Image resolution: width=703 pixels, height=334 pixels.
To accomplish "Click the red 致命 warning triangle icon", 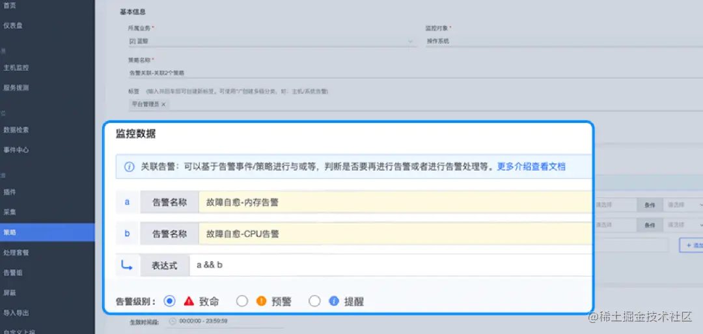I will click(189, 301).
